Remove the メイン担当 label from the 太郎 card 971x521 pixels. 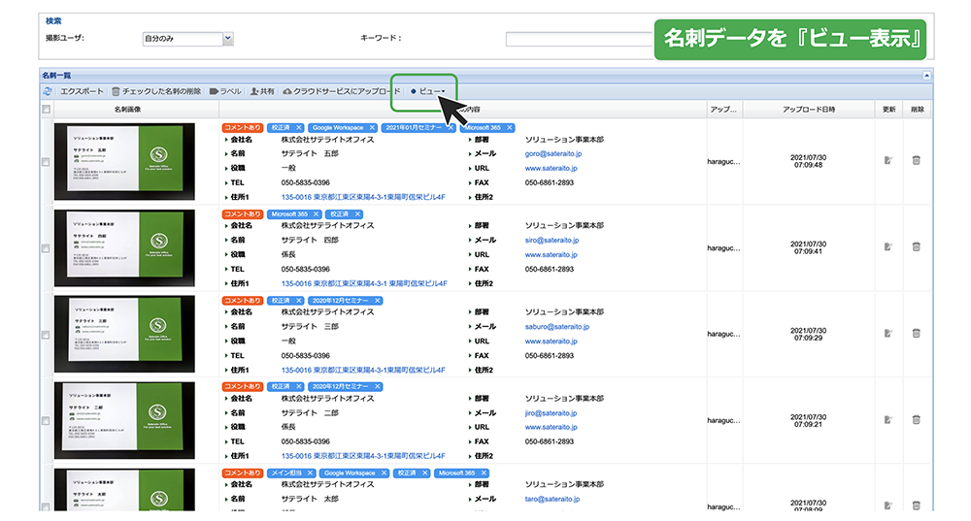pos(311,473)
